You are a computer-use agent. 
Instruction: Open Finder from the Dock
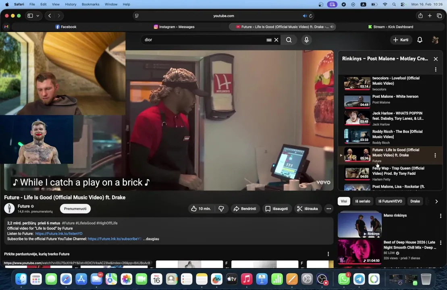pyautogui.click(x=21, y=279)
